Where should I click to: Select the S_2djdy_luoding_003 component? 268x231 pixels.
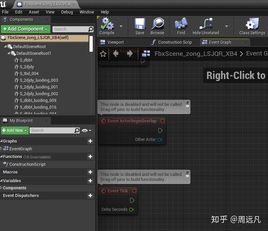[39, 80]
